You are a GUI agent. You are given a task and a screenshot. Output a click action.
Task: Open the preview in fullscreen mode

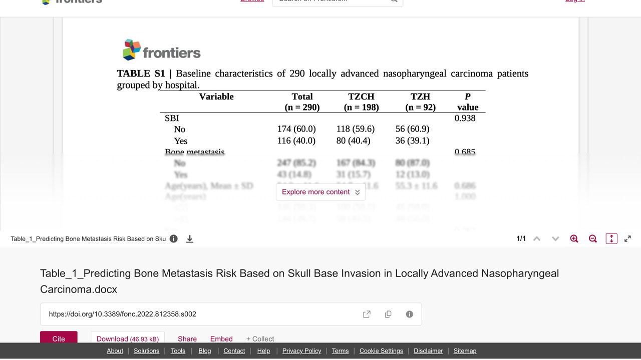click(x=628, y=239)
